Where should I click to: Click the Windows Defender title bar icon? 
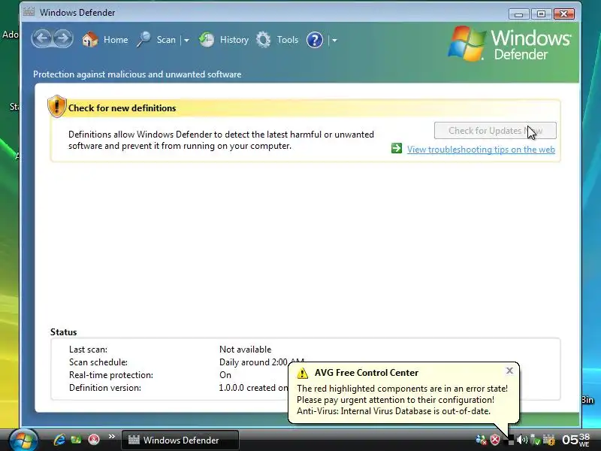tap(29, 12)
